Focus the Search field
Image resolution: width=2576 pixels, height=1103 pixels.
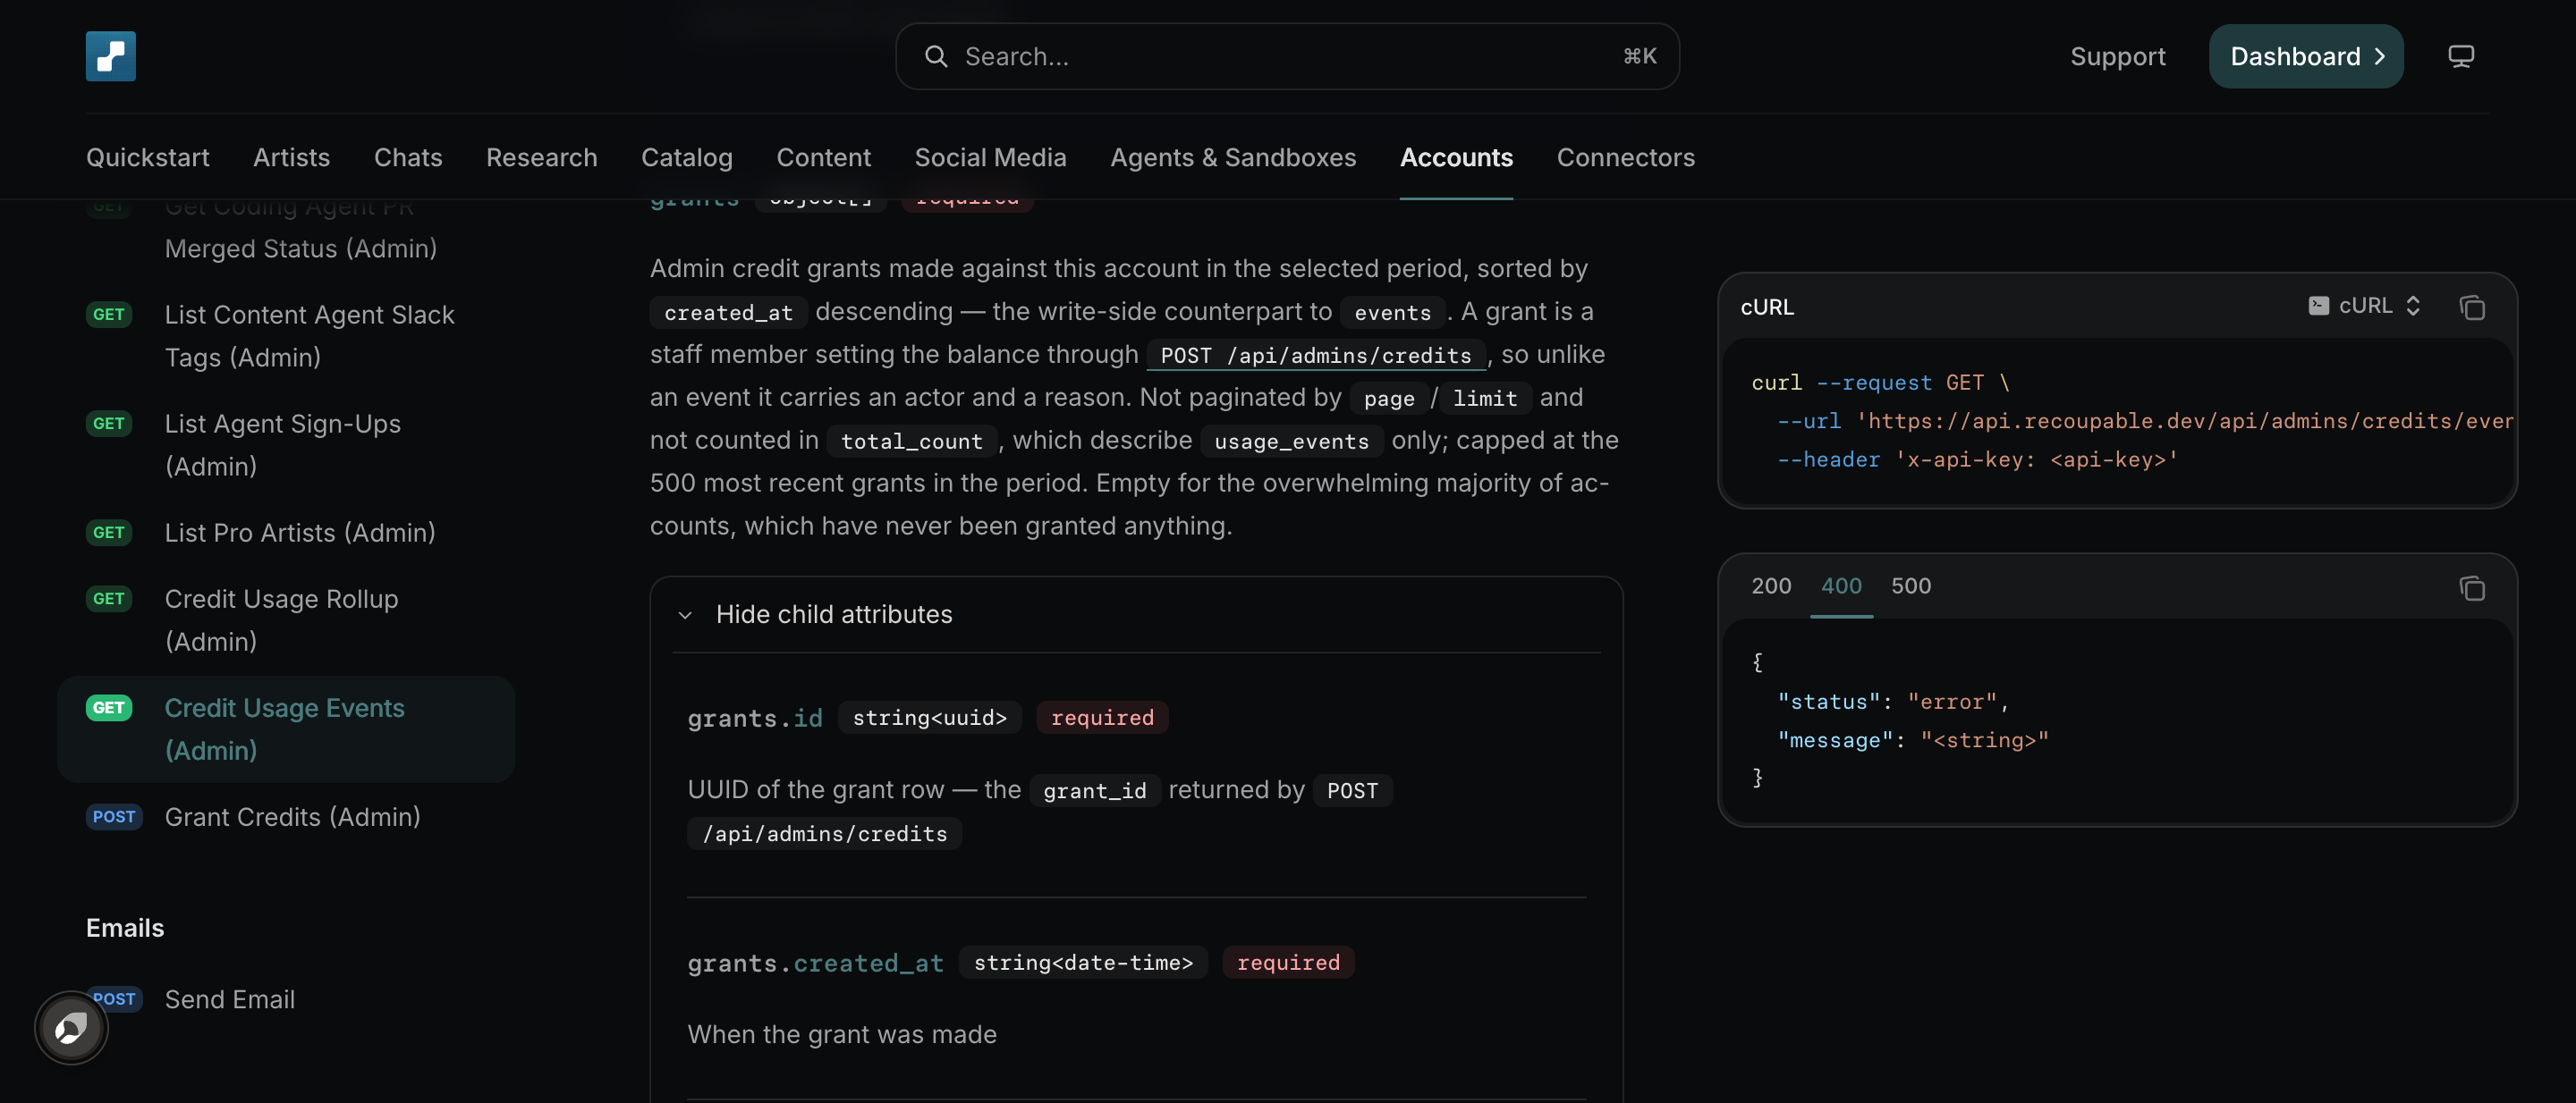[x=1287, y=56]
